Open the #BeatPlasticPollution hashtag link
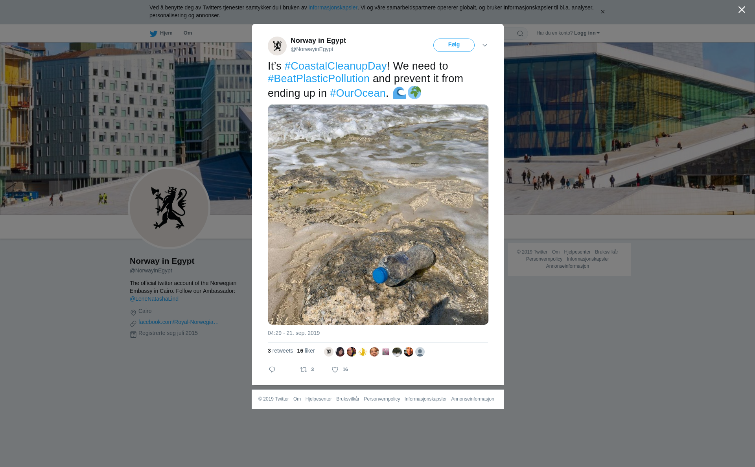The height and width of the screenshot is (467, 755). [319, 79]
